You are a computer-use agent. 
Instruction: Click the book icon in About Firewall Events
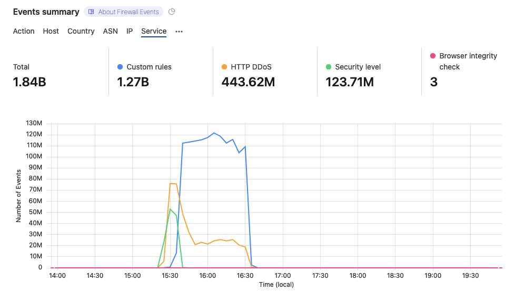pyautogui.click(x=91, y=12)
